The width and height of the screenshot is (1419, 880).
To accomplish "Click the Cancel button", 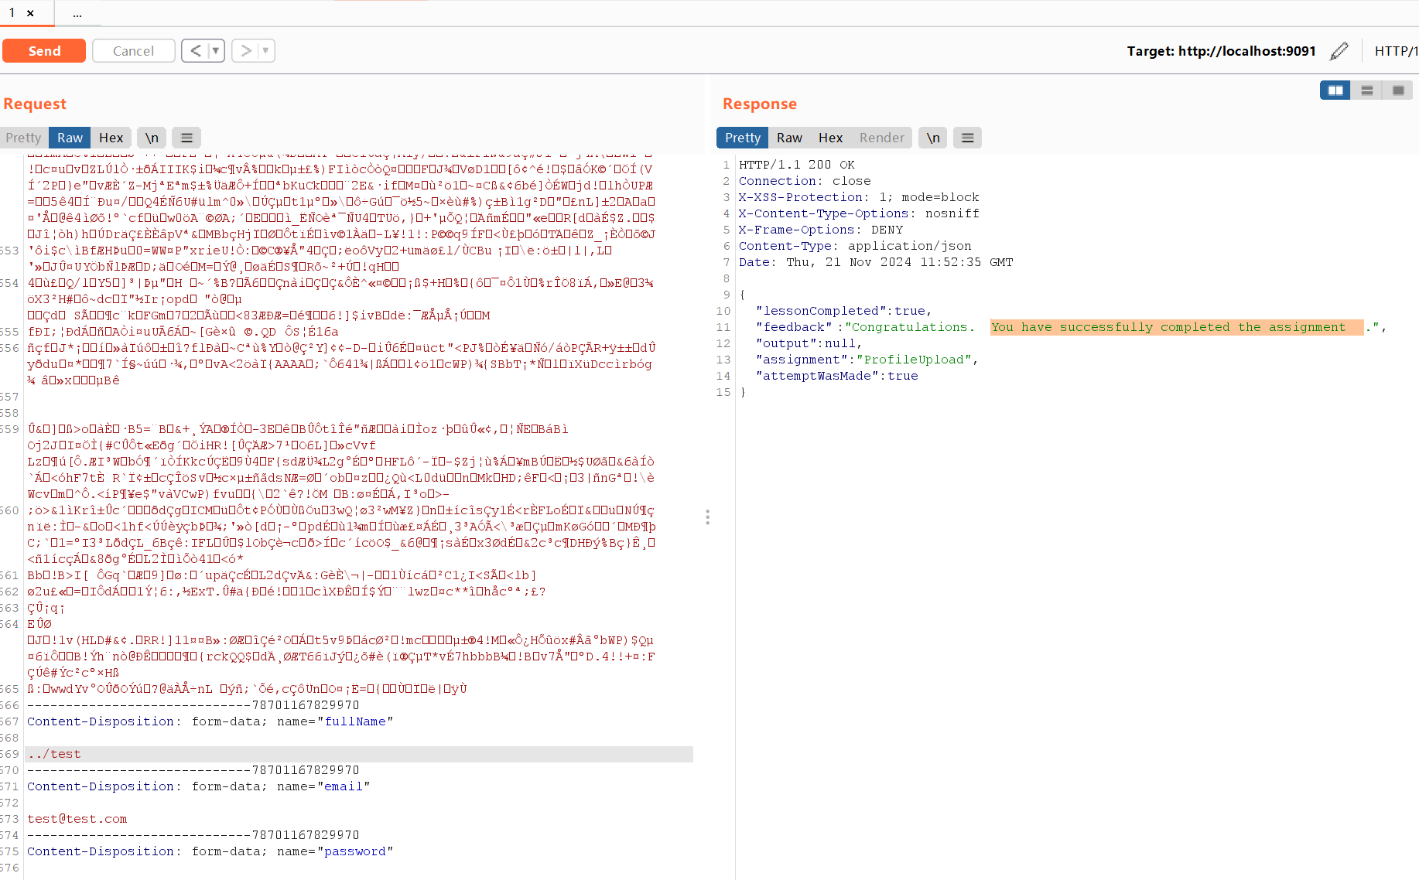I will coord(133,51).
